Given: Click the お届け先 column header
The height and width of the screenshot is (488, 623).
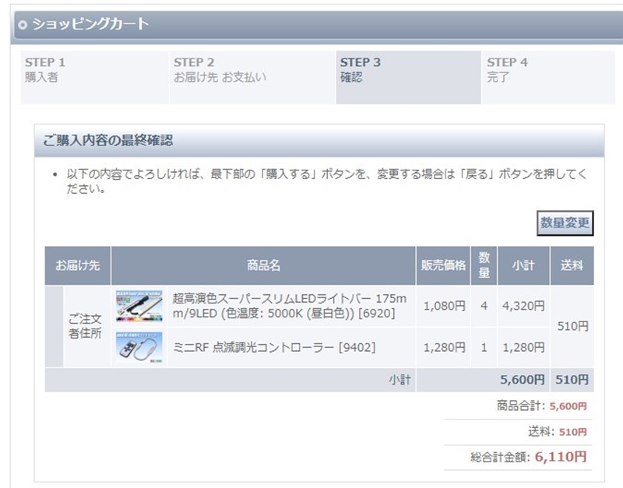Looking at the screenshot, I should (78, 265).
